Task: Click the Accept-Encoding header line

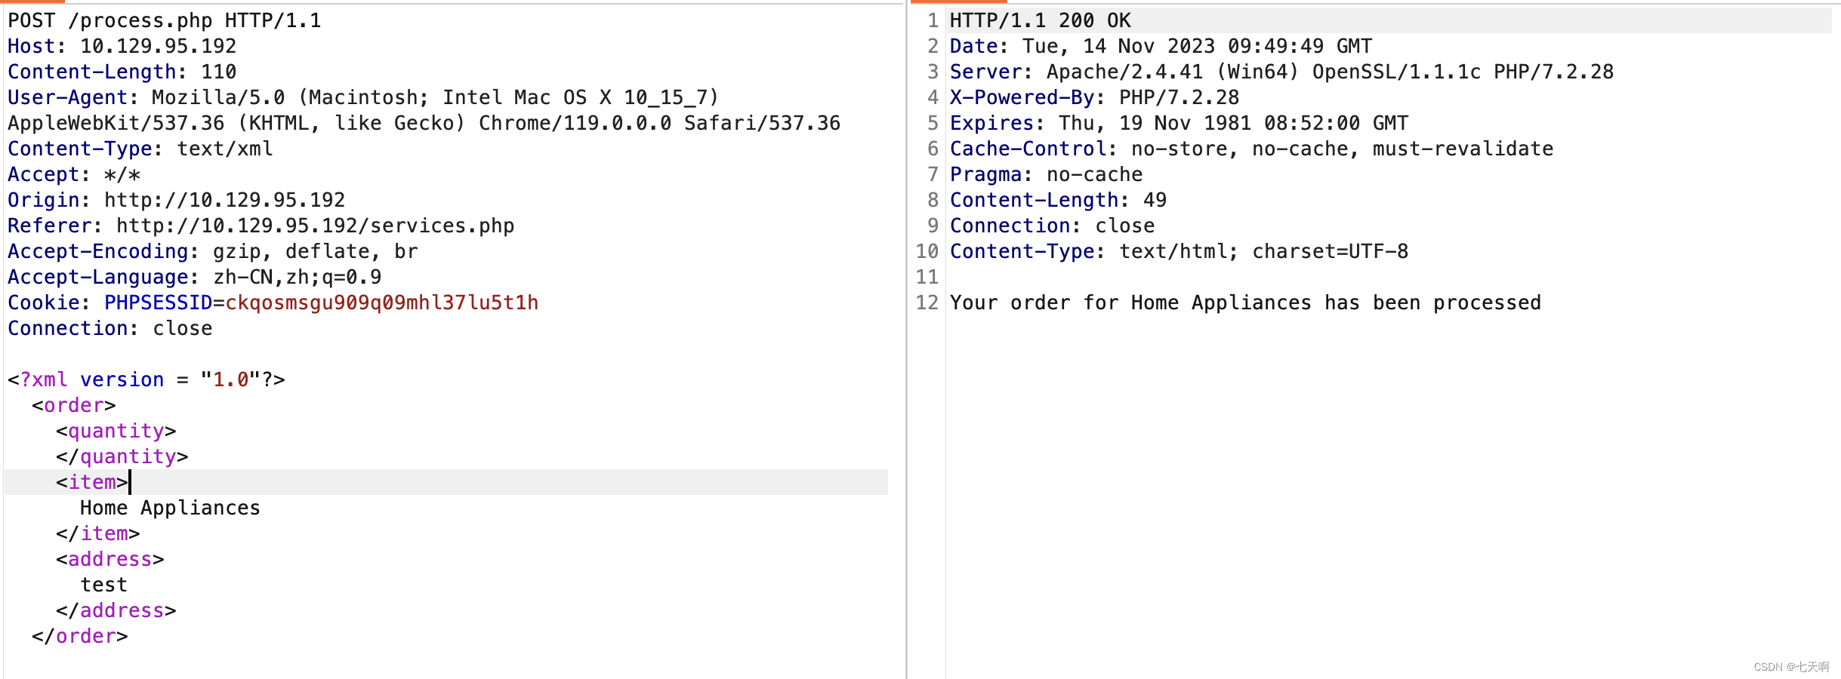Action: tap(213, 251)
